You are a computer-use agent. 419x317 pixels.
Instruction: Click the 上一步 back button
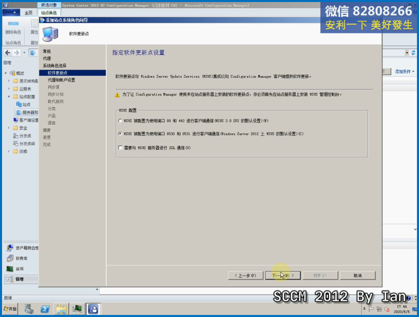click(x=246, y=275)
